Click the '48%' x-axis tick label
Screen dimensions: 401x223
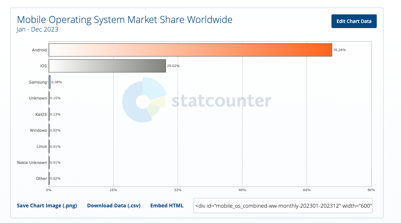click(x=242, y=190)
